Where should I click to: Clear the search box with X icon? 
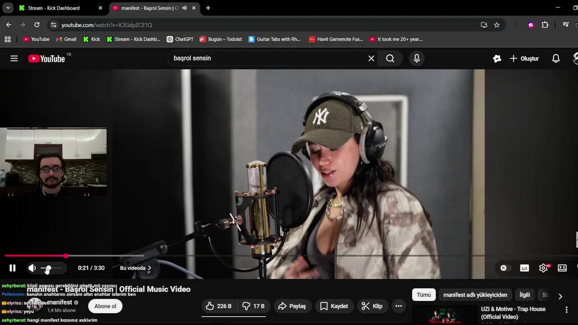point(371,58)
